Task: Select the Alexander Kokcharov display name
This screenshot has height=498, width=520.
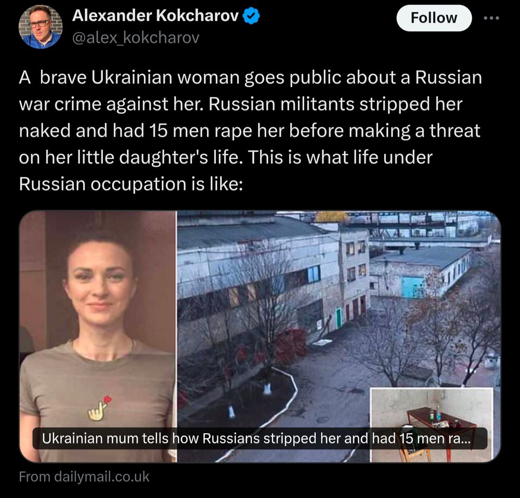Action: pyautogui.click(x=155, y=16)
